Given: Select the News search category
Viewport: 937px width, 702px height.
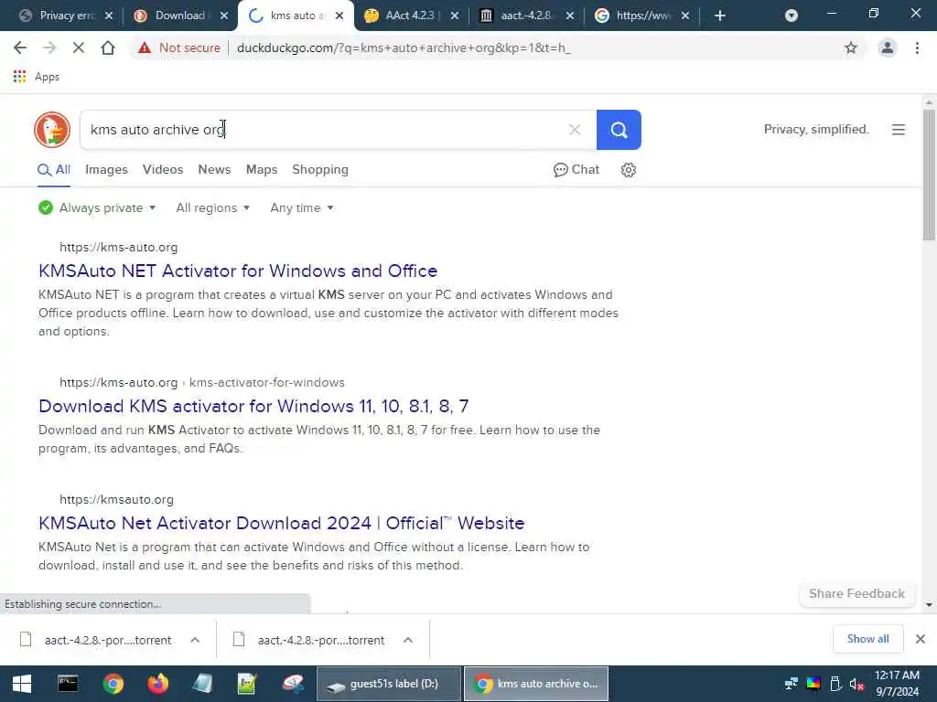Looking at the screenshot, I should click(x=214, y=169).
